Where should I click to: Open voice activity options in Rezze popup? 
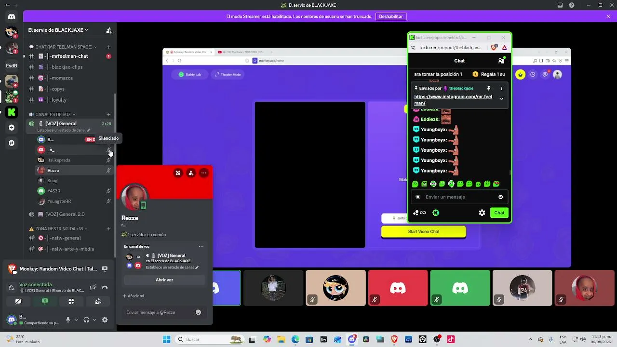click(x=201, y=246)
